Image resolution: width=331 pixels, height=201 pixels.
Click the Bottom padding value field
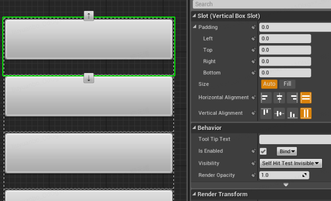(x=285, y=73)
